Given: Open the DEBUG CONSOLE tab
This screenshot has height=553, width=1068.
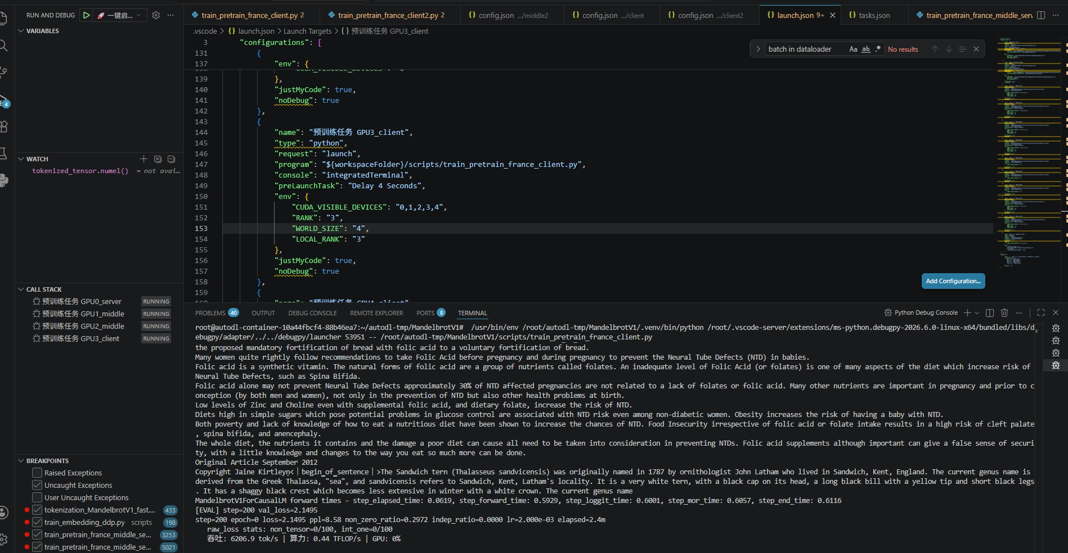Looking at the screenshot, I should point(312,313).
